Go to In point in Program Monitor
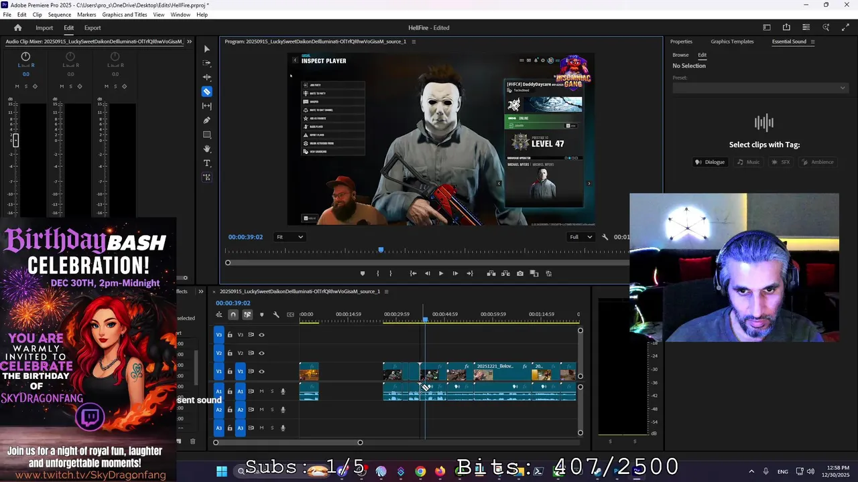The width and height of the screenshot is (858, 482). coord(413,273)
